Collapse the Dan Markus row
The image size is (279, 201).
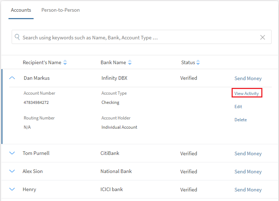coord(12,78)
